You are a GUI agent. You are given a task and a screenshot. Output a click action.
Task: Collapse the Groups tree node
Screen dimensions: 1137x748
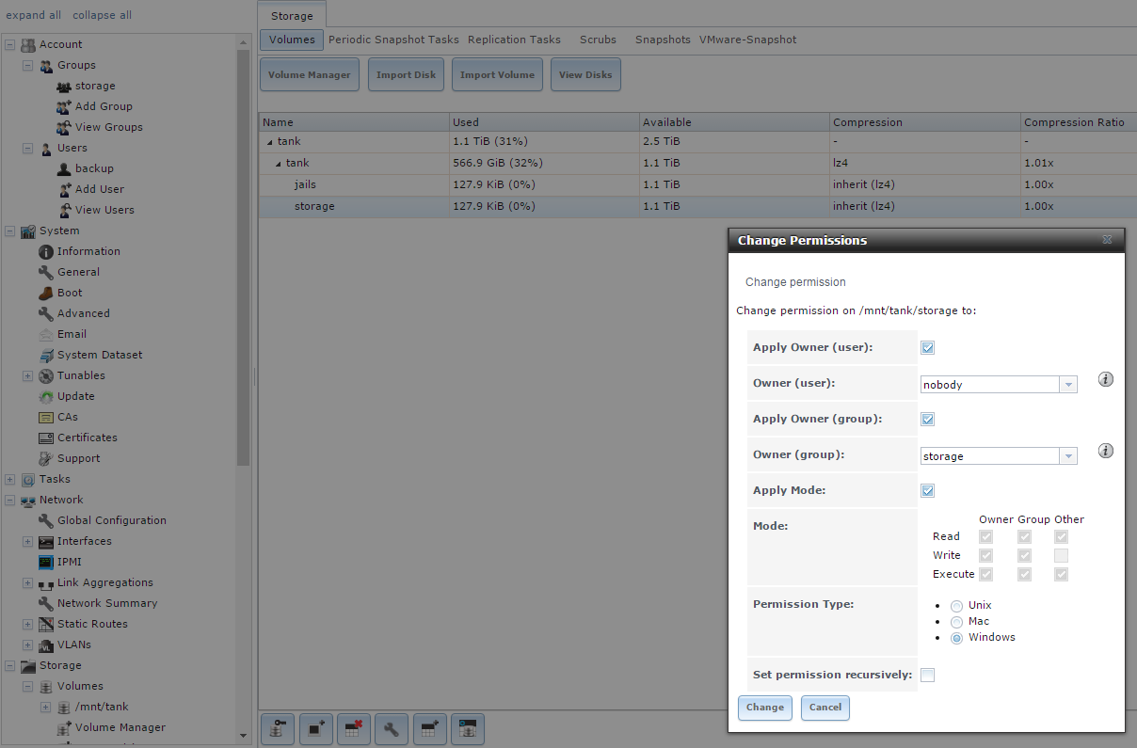pyautogui.click(x=28, y=65)
